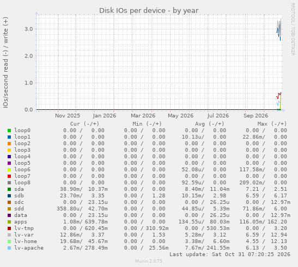Viewport: 298px width, 267px height.
Task: Click the sdb navy legend swatch
Action: [9, 196]
